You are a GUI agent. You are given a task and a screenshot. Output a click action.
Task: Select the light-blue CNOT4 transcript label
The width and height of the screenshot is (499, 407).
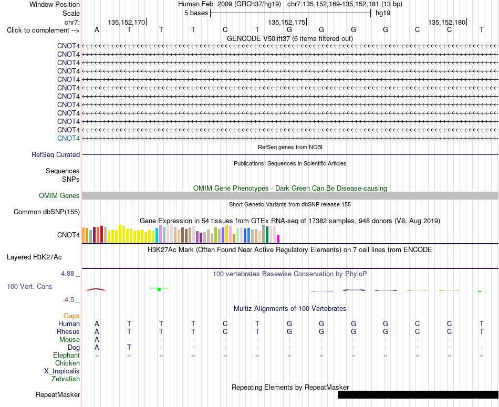pos(68,139)
